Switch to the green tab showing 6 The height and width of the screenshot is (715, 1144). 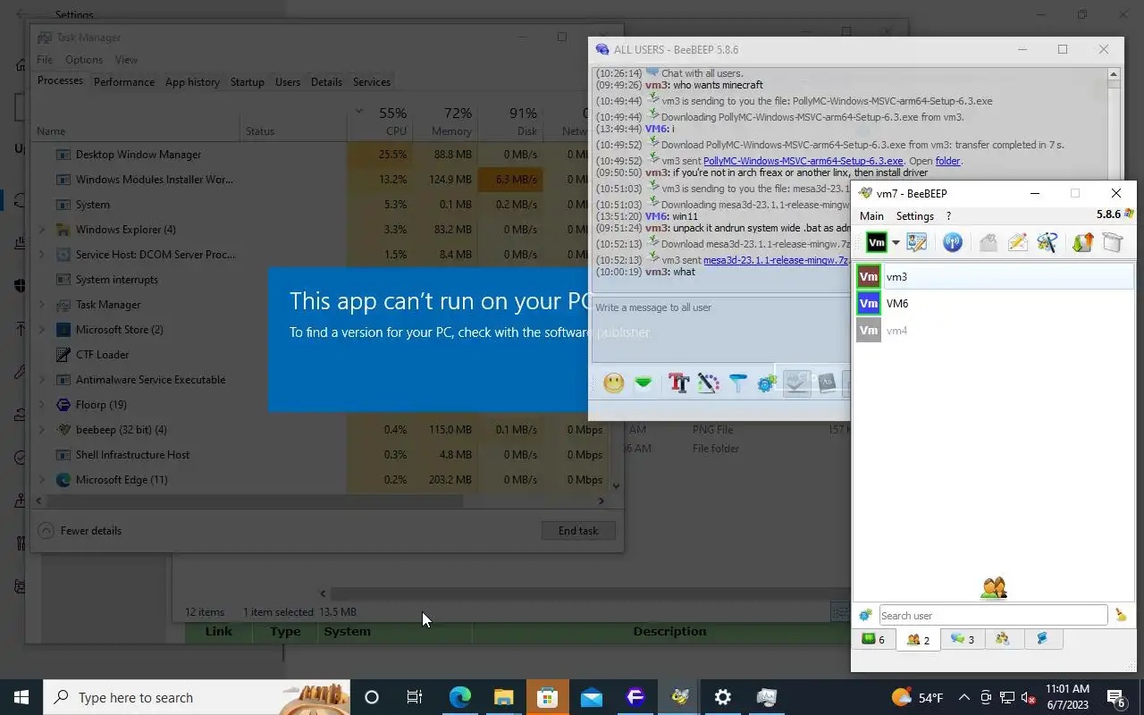[x=873, y=639]
